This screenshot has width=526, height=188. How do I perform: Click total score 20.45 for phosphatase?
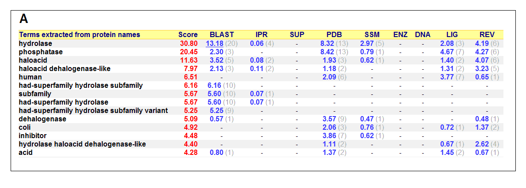(189, 52)
